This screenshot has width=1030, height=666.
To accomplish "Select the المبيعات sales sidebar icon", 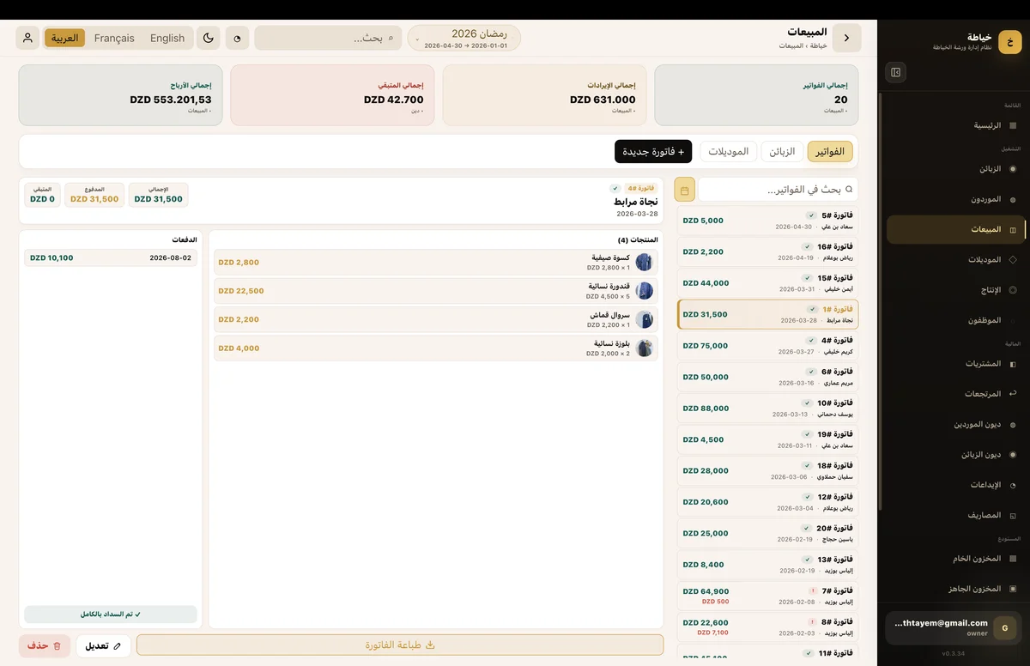I will tap(1013, 230).
